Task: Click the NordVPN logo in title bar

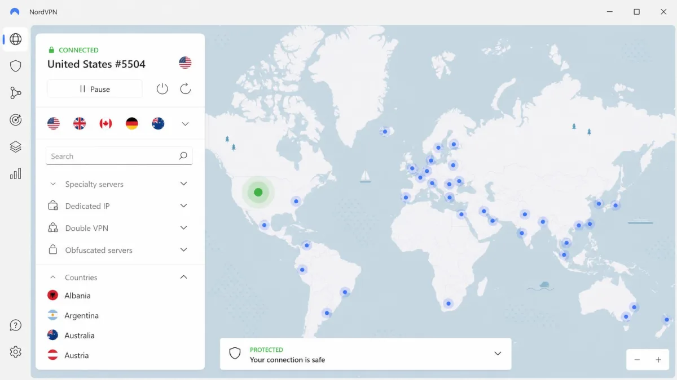Action: [15, 12]
